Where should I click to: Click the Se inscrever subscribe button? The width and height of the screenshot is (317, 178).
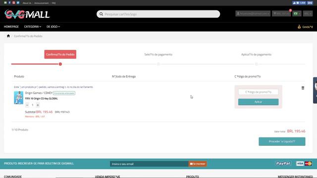click(x=198, y=164)
